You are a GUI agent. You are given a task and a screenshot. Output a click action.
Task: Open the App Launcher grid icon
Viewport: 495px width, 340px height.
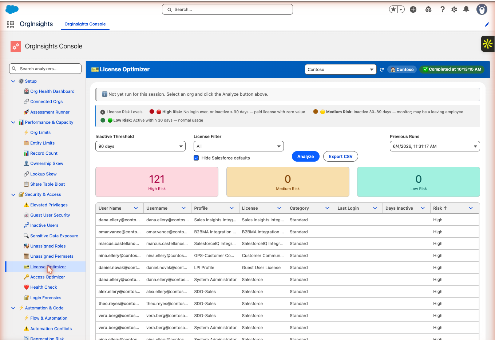click(x=11, y=24)
